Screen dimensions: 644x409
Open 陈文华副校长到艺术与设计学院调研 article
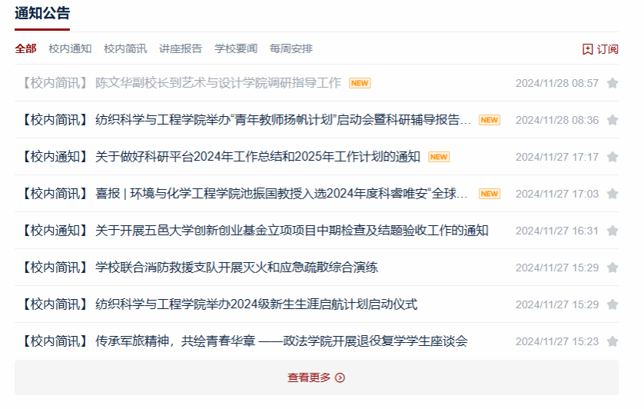tap(217, 83)
